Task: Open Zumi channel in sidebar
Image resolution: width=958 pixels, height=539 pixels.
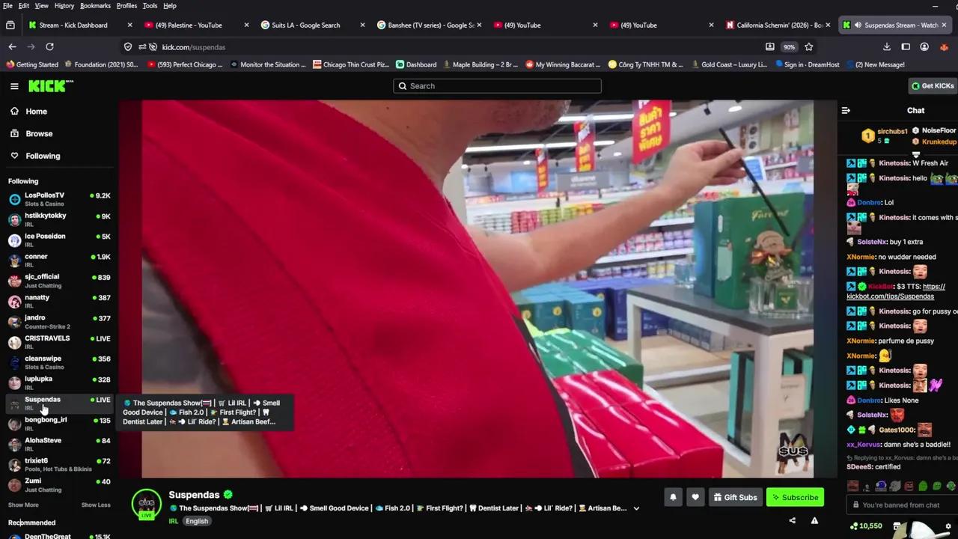Action: coord(58,484)
